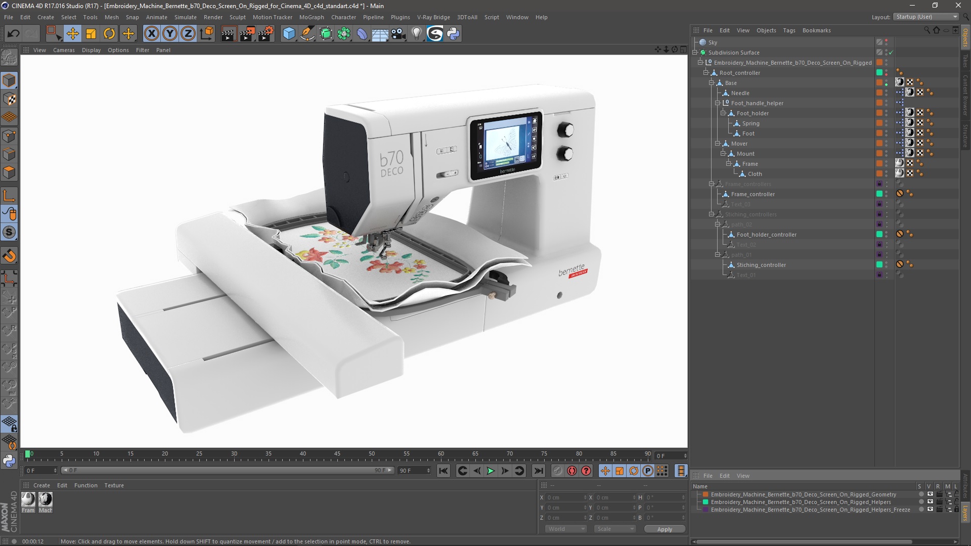971x546 pixels.
Task: Select the Rotate tool icon
Action: [x=109, y=34]
